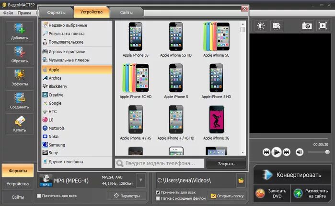This screenshot has width=335, height=206.
Task: Click the Добавить (add video) icon
Action: 20,32
